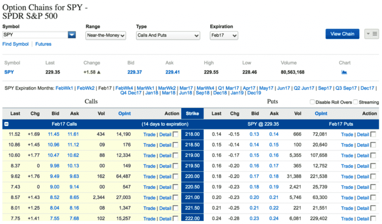Image resolution: width=382 pixels, height=224 pixels.
Task: Check the puts checkbox for strike 221.00
Action: (373, 198)
